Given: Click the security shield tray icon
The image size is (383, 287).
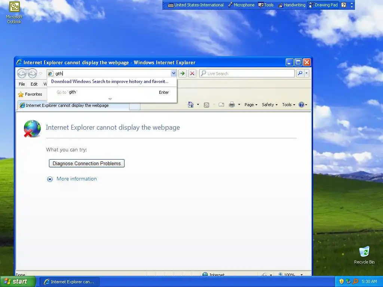Looking at the screenshot, I should [x=341, y=281].
